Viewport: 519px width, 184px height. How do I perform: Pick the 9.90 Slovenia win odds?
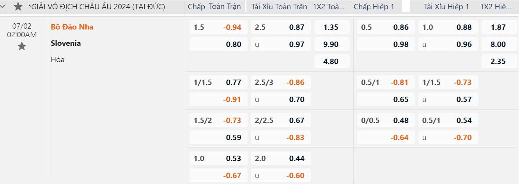click(331, 44)
